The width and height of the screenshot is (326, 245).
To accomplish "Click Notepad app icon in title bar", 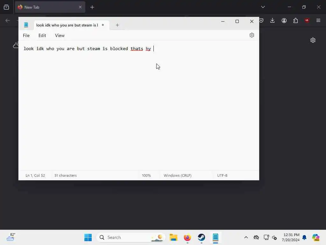I will tap(26, 25).
